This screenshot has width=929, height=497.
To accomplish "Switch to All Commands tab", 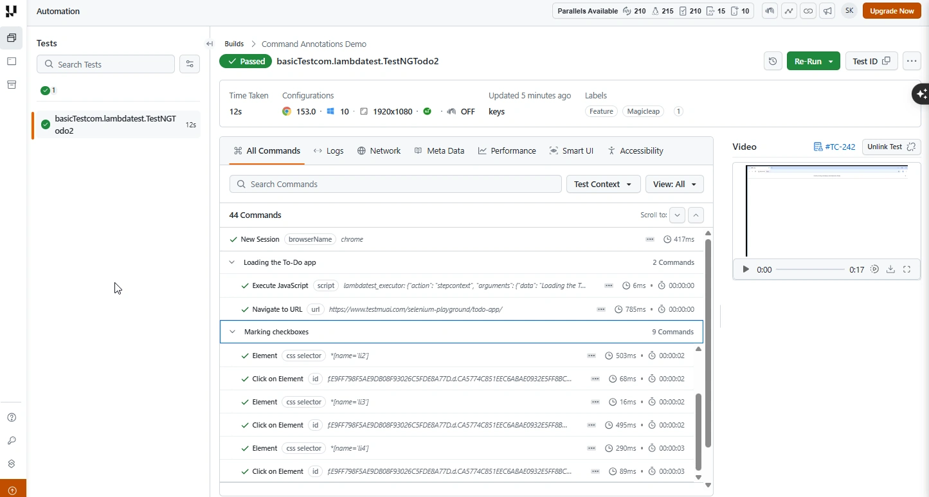I will [x=267, y=150].
